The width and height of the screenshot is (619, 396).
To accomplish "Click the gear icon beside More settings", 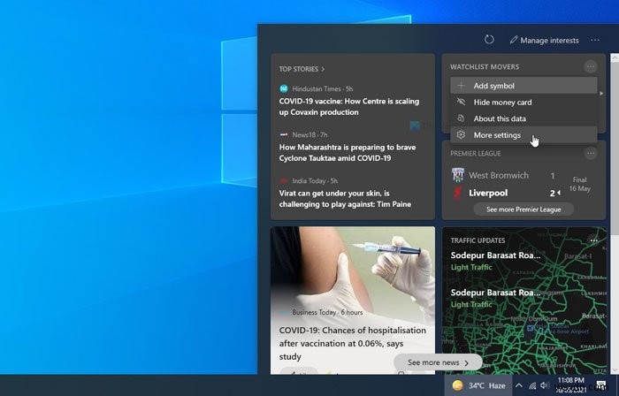I will tap(461, 135).
